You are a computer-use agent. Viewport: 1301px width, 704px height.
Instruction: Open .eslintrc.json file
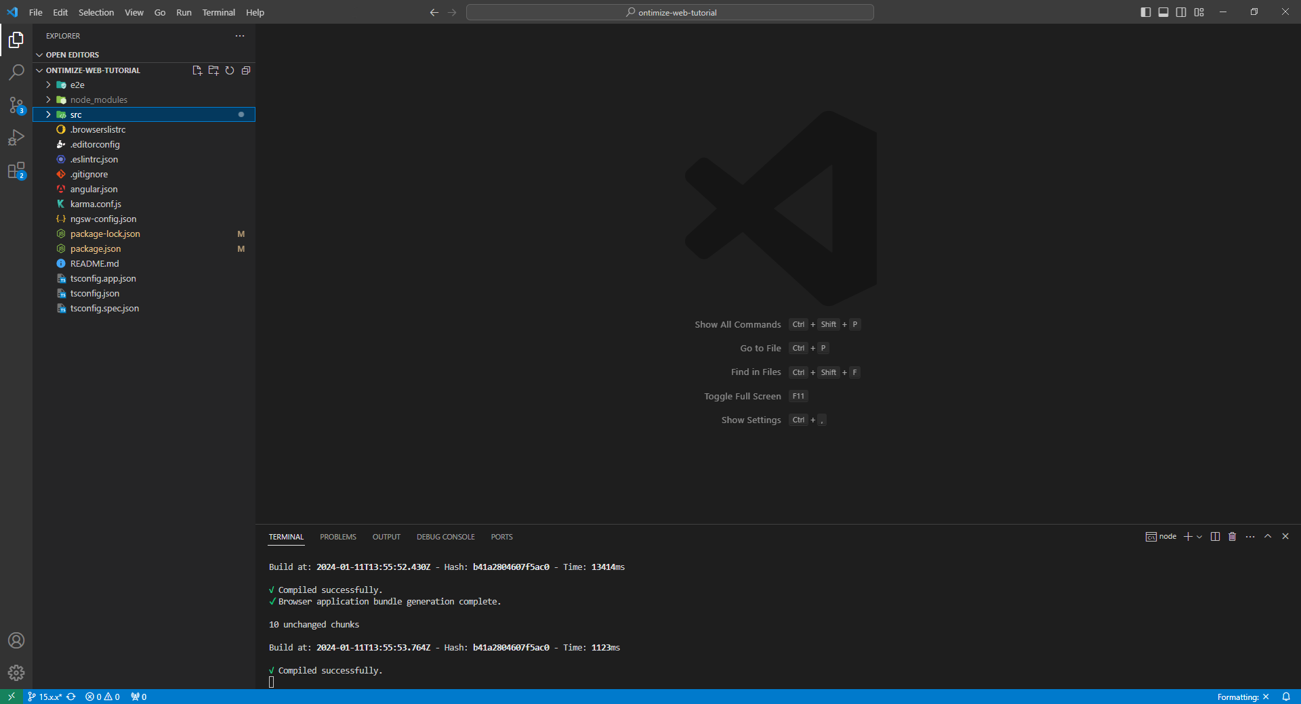click(144, 160)
